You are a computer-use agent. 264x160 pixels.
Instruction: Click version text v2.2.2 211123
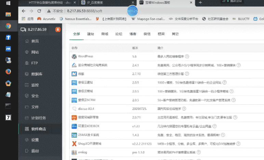[x=142, y=144]
